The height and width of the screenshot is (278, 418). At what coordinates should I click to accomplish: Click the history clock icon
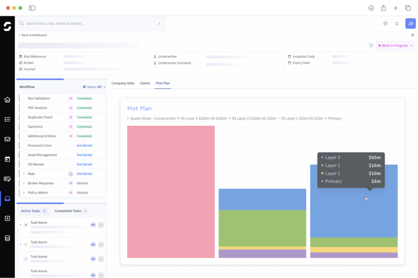click(371, 45)
